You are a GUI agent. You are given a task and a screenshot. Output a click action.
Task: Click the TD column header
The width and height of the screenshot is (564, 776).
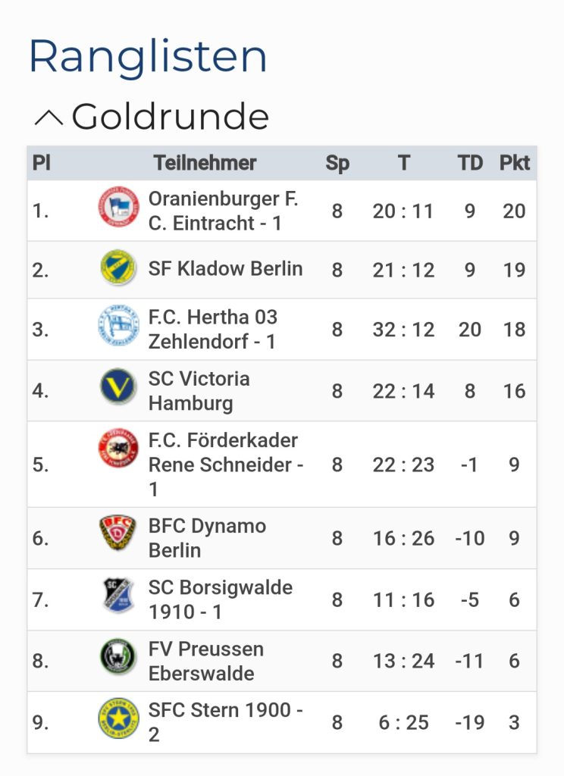tap(470, 163)
